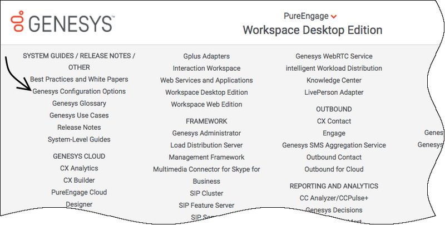Image resolution: width=445 pixels, height=225 pixels.
Task: Open Genesys Decisions link
Action: pos(334,210)
